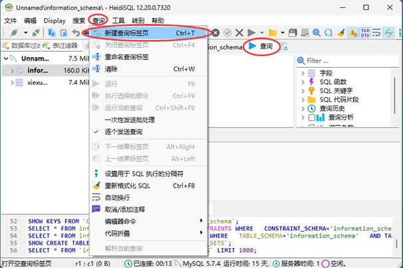This screenshot has height=268, width=403.
Task: Choose 取消/添加注释 menu entry
Action: click(x=148, y=209)
